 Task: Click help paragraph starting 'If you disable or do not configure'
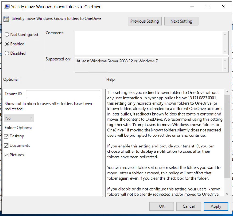(164, 192)
